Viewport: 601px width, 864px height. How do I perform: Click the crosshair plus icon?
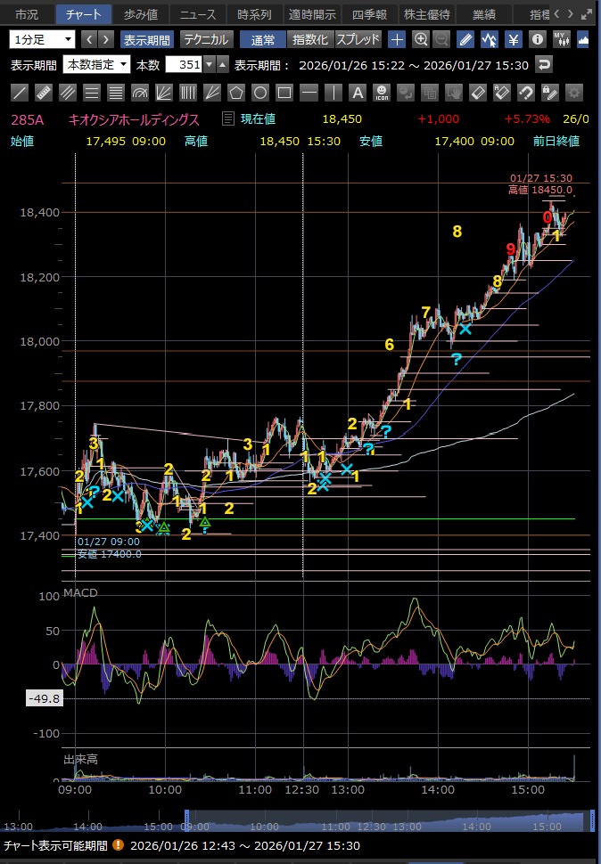pos(397,39)
